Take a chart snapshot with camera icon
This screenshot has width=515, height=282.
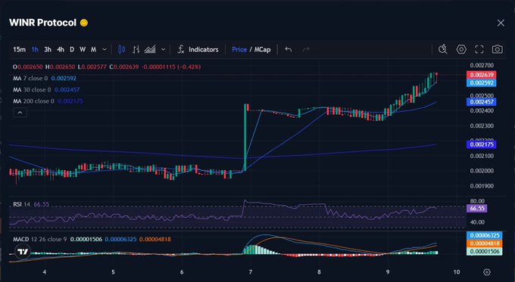(498, 49)
